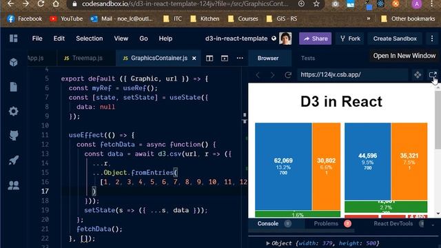Select the Browser preview tab
441x248 pixels.
pos(268,58)
